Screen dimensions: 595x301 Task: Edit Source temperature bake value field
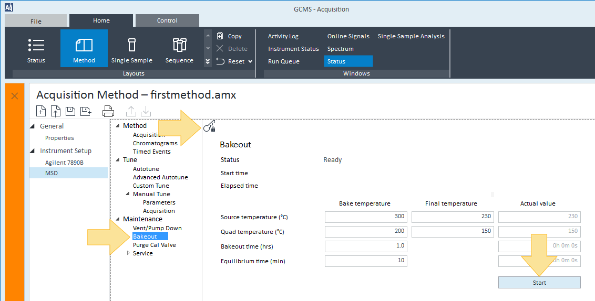[x=366, y=217]
